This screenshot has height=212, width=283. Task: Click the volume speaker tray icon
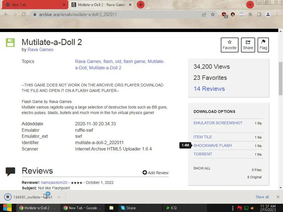coord(252,208)
